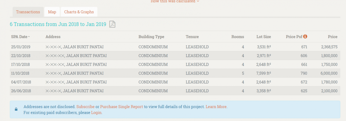Click the Login link

tap(96, 113)
